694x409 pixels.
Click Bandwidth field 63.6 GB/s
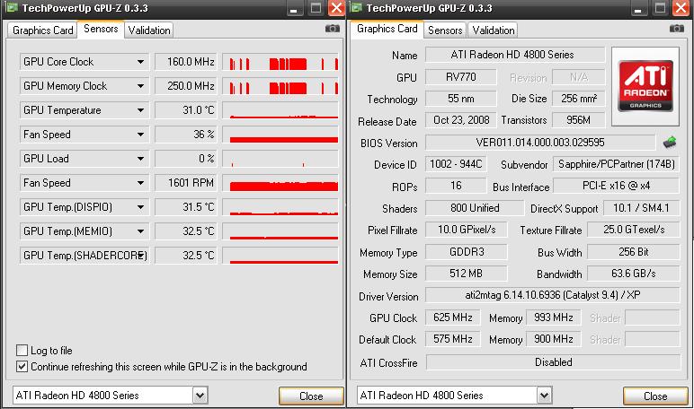tap(634, 274)
